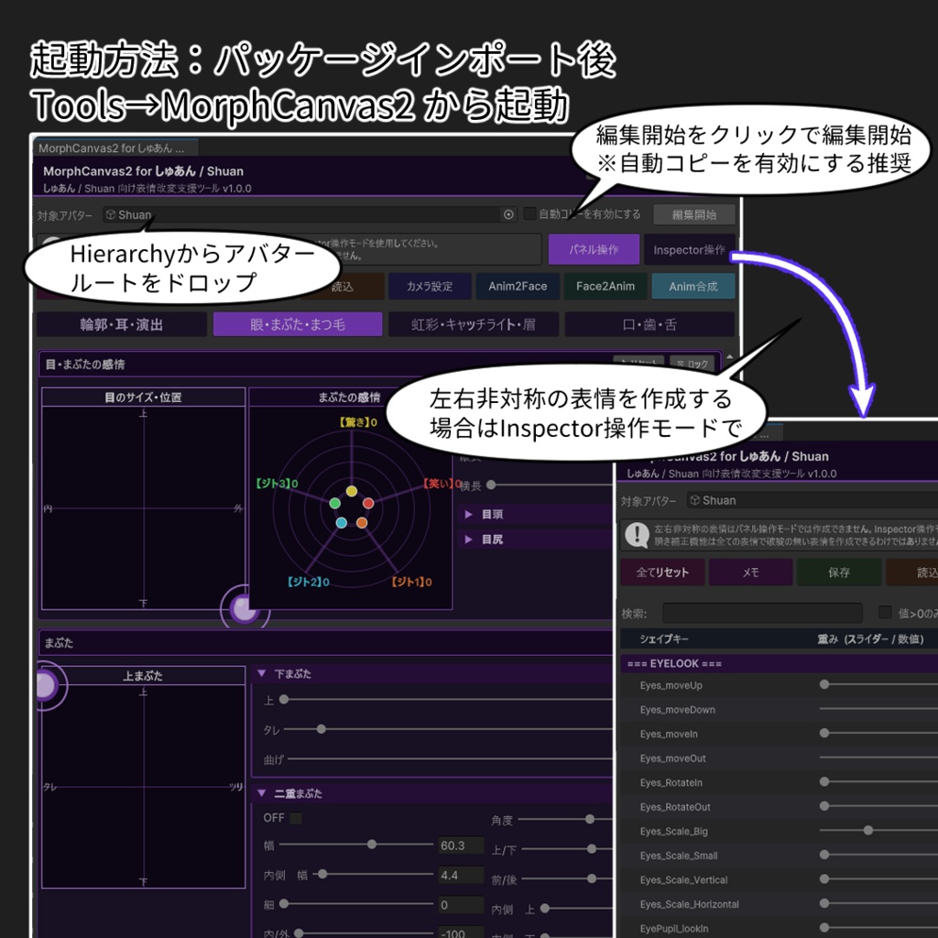The image size is (938, 938).
Task: Click the 対象アバター Shuan field in main window
Action: pyautogui.click(x=310, y=214)
